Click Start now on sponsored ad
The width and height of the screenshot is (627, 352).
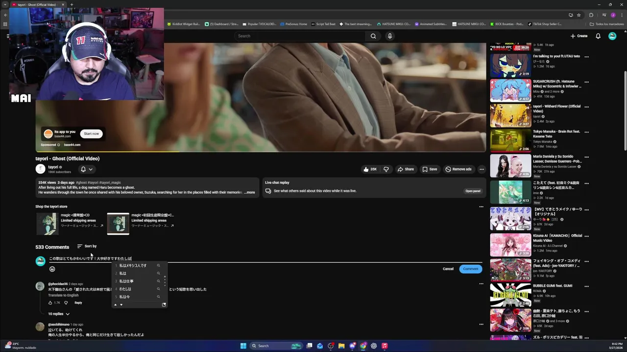(x=91, y=133)
